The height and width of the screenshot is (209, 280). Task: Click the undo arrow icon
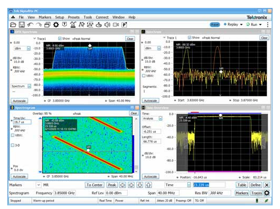click(x=30, y=25)
